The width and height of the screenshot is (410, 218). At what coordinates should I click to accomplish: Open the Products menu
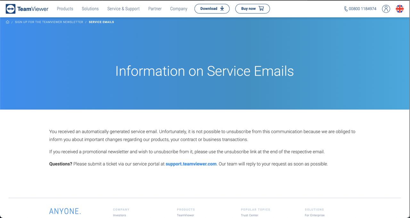point(65,9)
